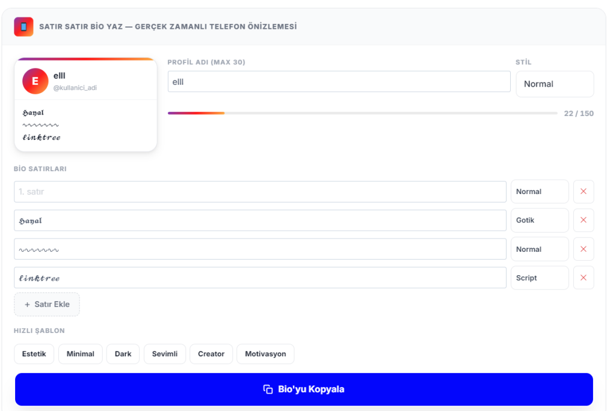Delete the wavy line bio row
This screenshot has height=411, width=616.
click(584, 249)
